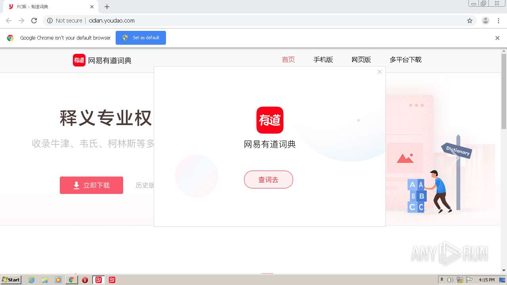Image resolution: width=507 pixels, height=285 pixels.
Task: Click the Not secure site info icon
Action: click(50, 21)
